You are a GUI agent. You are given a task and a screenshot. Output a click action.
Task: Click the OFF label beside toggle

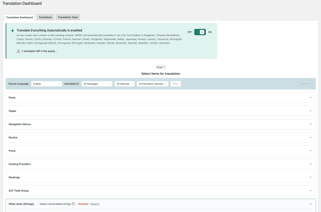click(190, 32)
